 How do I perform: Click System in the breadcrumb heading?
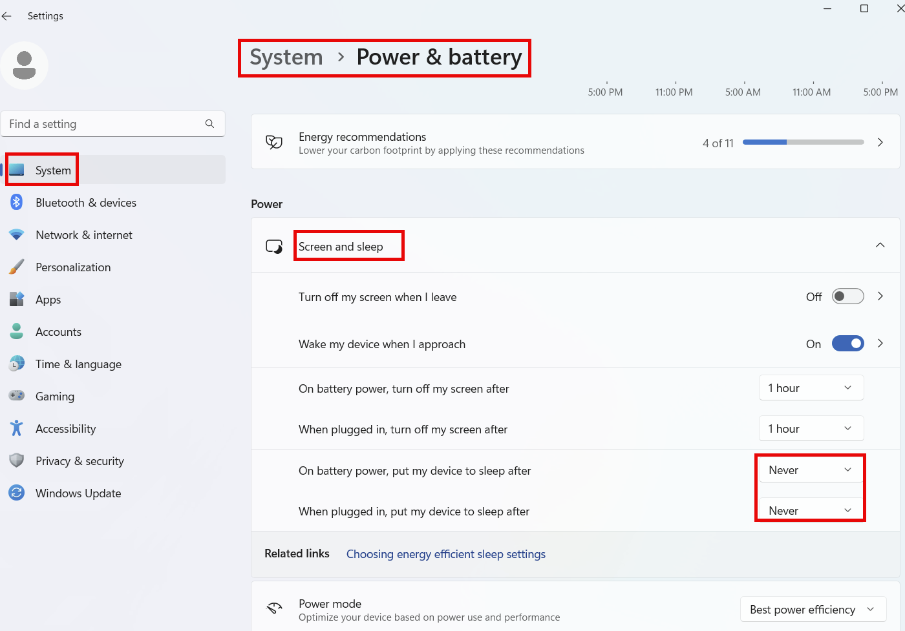click(286, 57)
